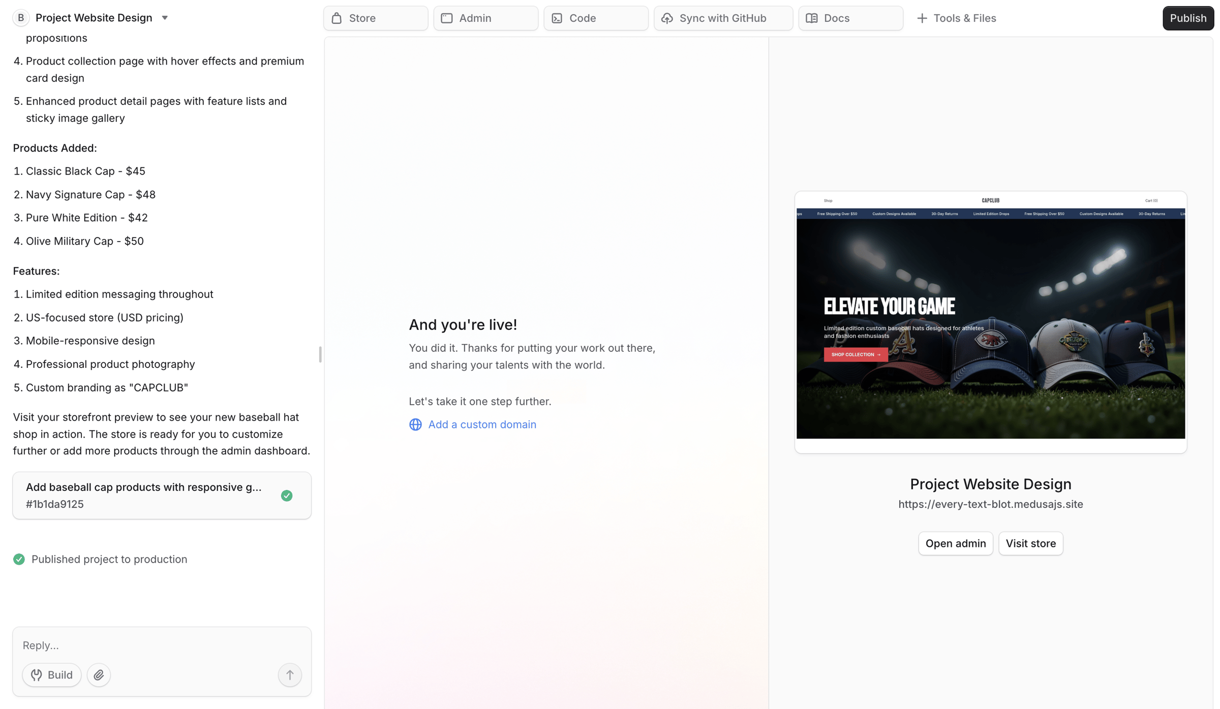Image resolution: width=1220 pixels, height=709 pixels.
Task: Click the globe icon beside custom domain
Action: point(415,424)
